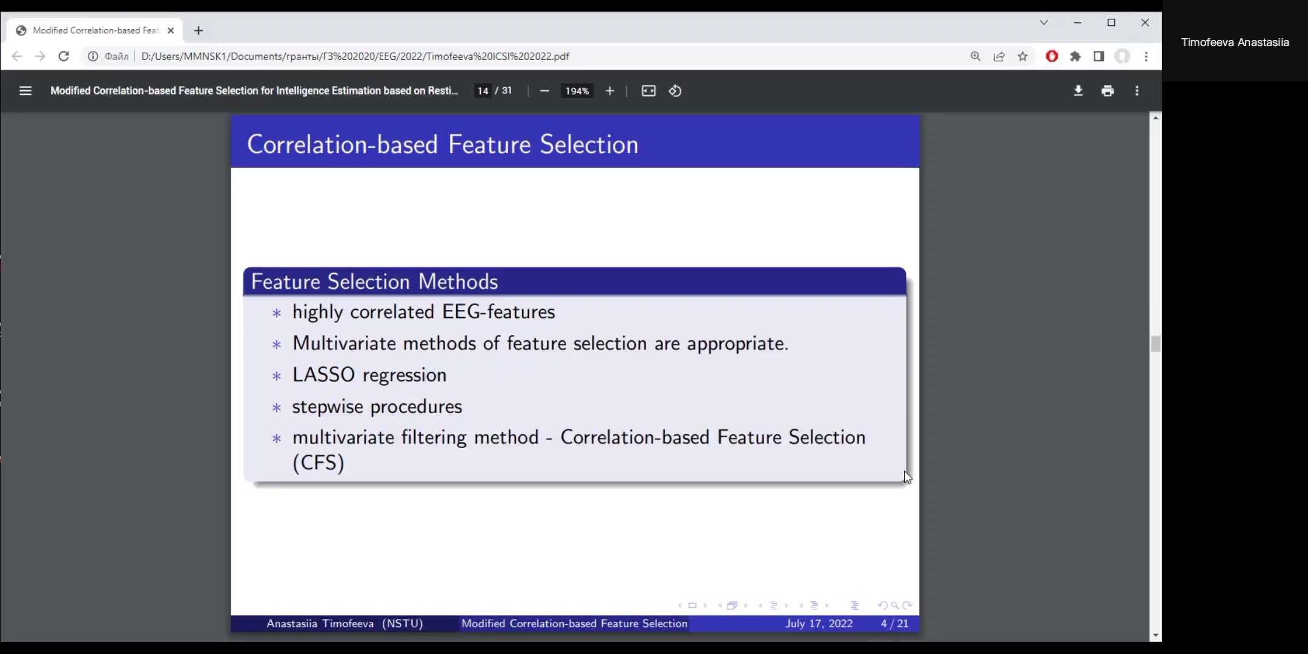
Task: Bookmark this page with star
Action: coord(1023,56)
